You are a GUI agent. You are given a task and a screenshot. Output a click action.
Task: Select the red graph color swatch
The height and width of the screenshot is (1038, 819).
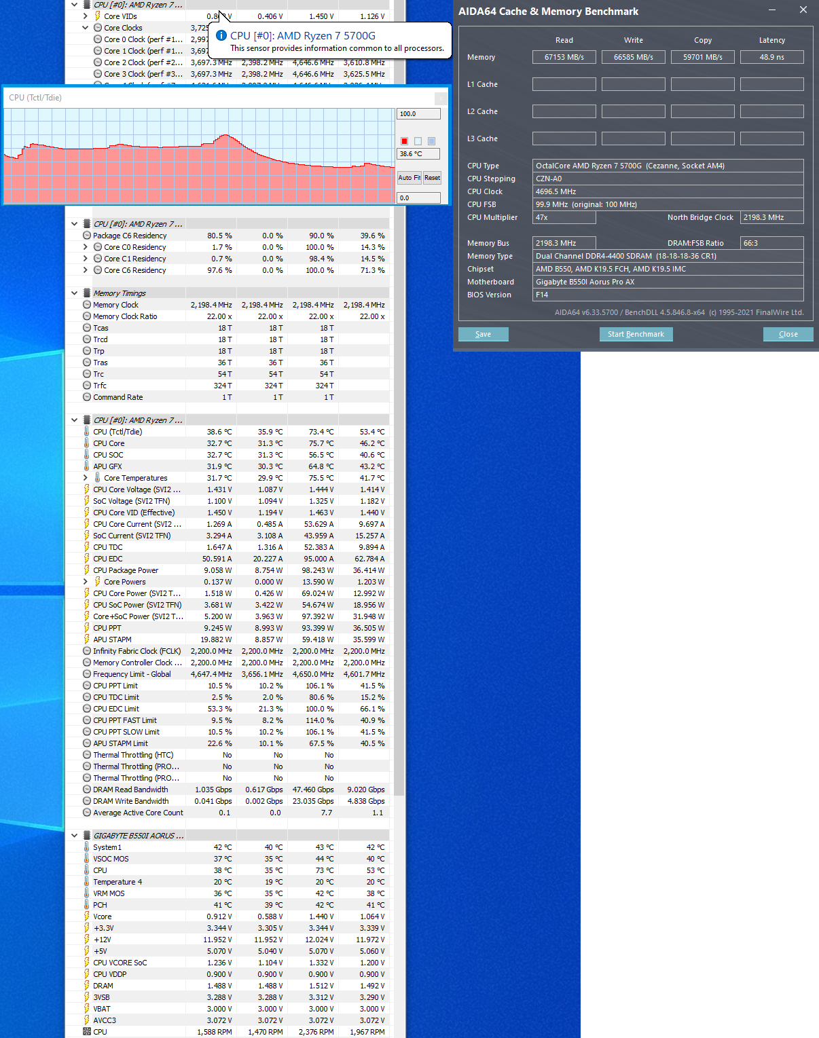[x=405, y=141]
